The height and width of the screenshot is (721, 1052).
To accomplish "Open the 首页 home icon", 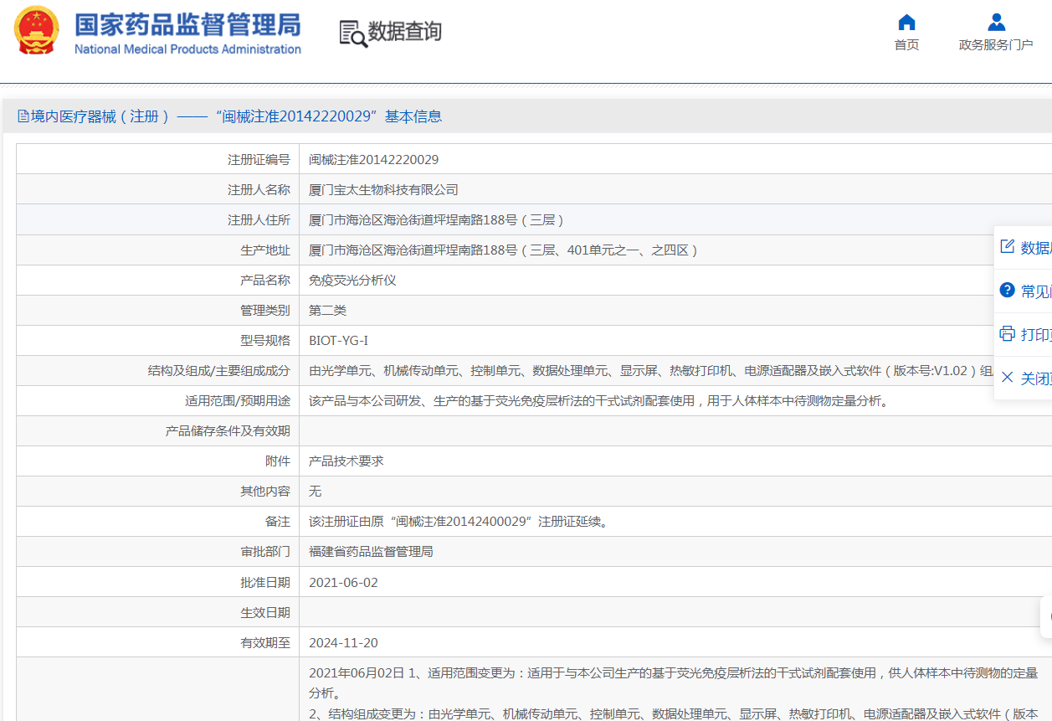I will point(906,22).
